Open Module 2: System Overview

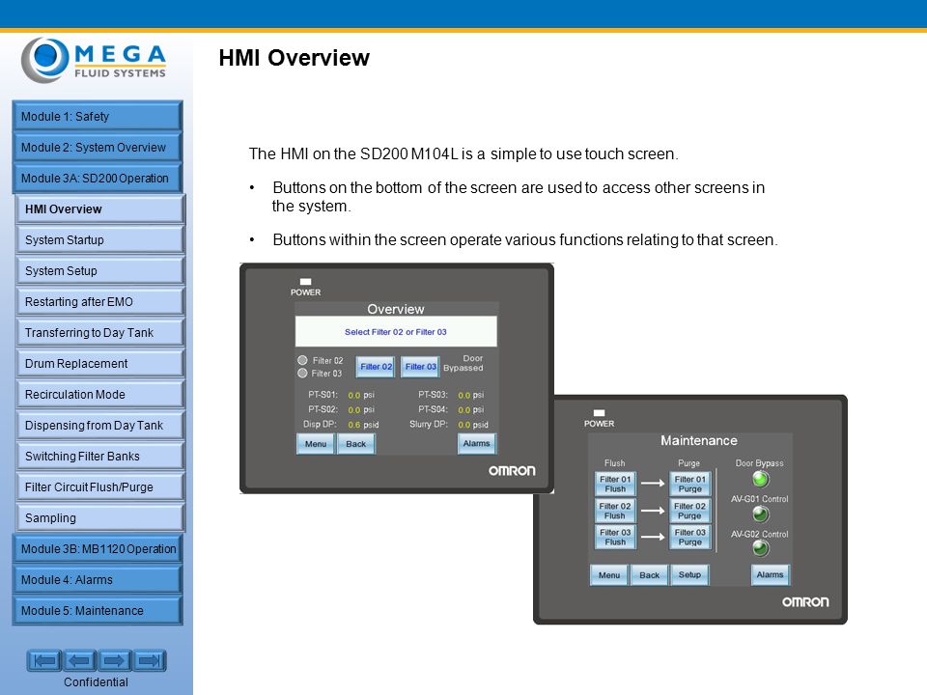pos(97,147)
